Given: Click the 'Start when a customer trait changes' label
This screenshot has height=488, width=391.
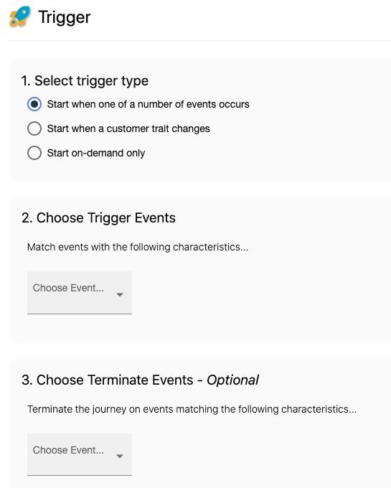Looking at the screenshot, I should (x=128, y=128).
